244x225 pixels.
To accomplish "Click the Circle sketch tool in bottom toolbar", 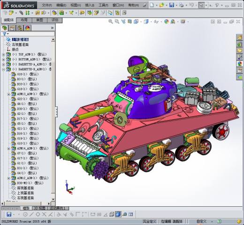I will [x=25, y=214].
